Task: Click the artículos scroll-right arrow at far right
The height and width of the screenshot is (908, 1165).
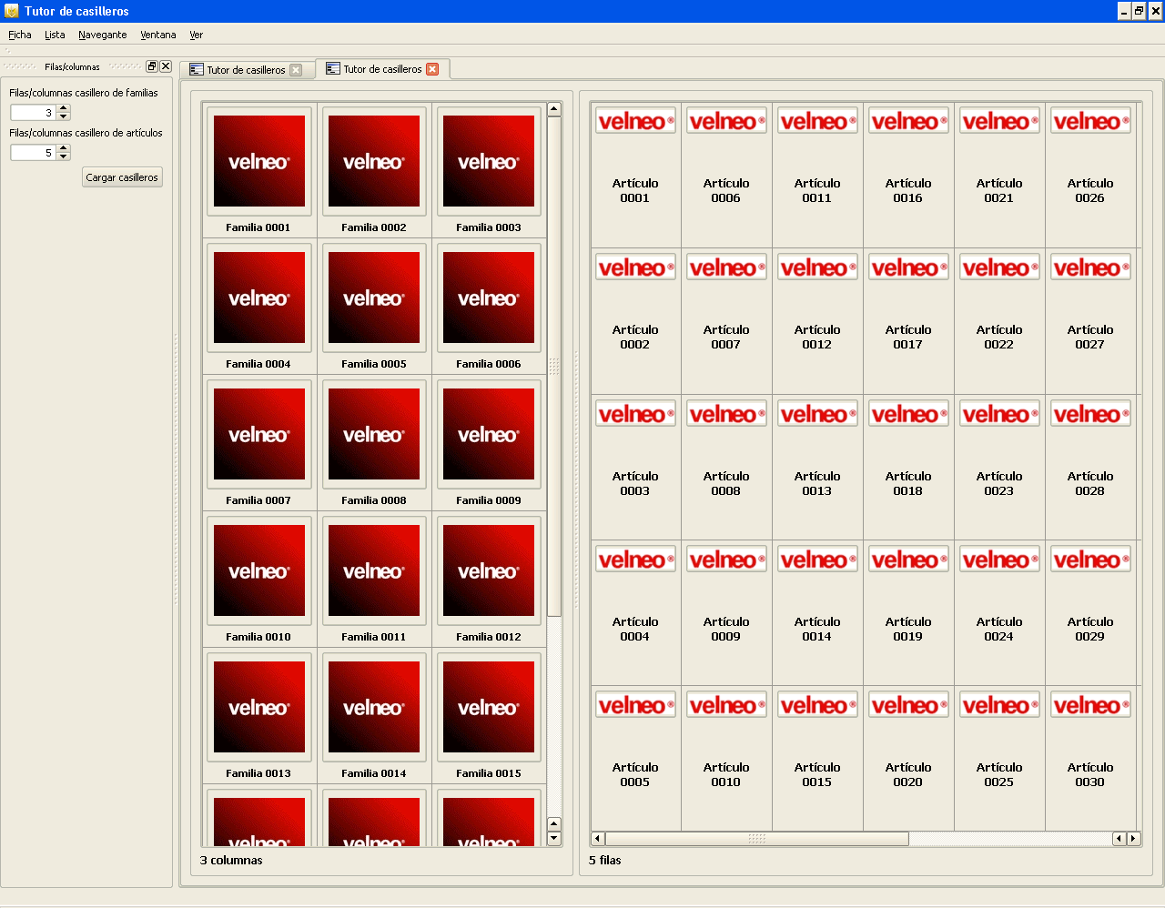Action: click(1134, 839)
